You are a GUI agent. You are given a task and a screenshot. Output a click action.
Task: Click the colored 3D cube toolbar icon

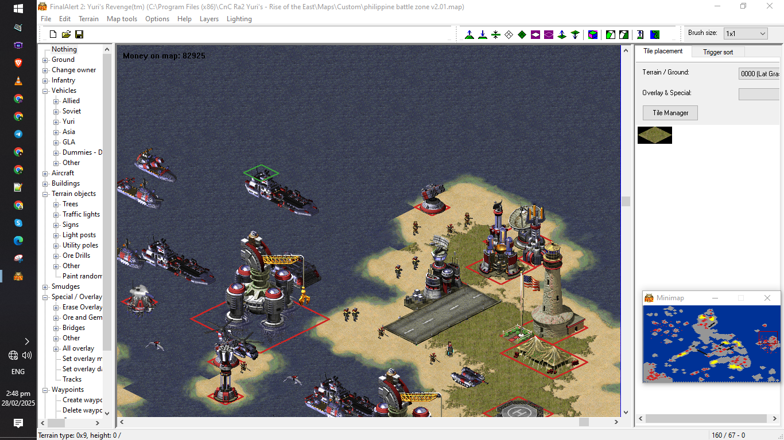[x=593, y=34]
